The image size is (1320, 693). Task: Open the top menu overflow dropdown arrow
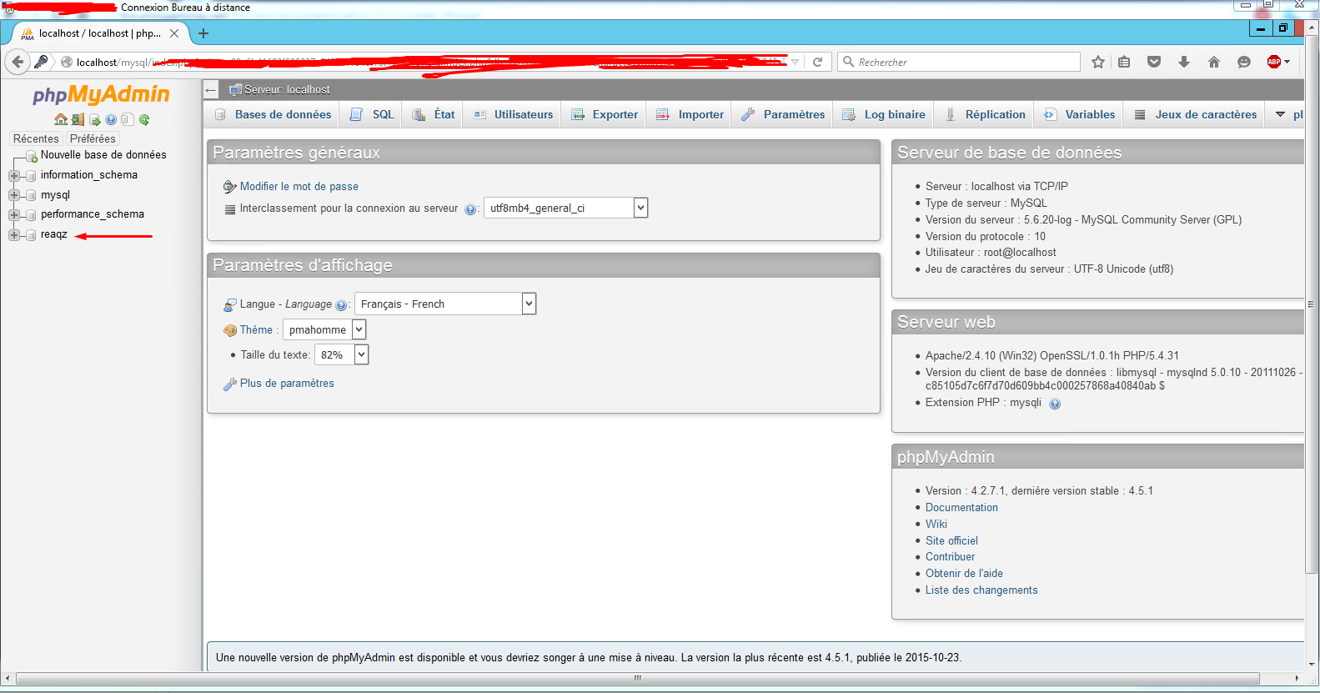1280,114
